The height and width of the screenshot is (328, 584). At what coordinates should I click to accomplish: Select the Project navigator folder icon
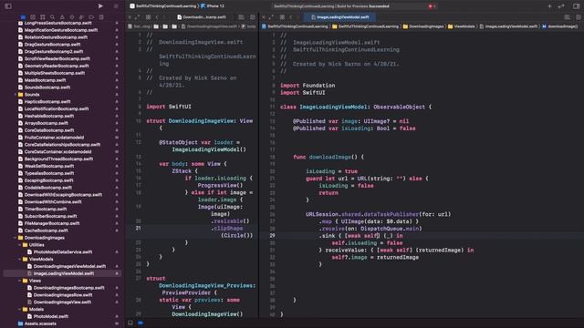23,17
